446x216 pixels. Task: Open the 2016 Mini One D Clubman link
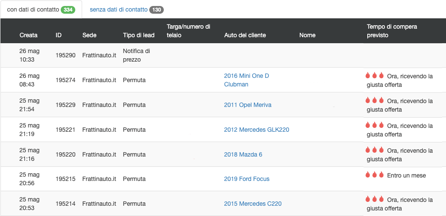point(246,80)
